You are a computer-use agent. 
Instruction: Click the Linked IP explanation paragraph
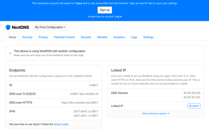[x=155, y=80]
